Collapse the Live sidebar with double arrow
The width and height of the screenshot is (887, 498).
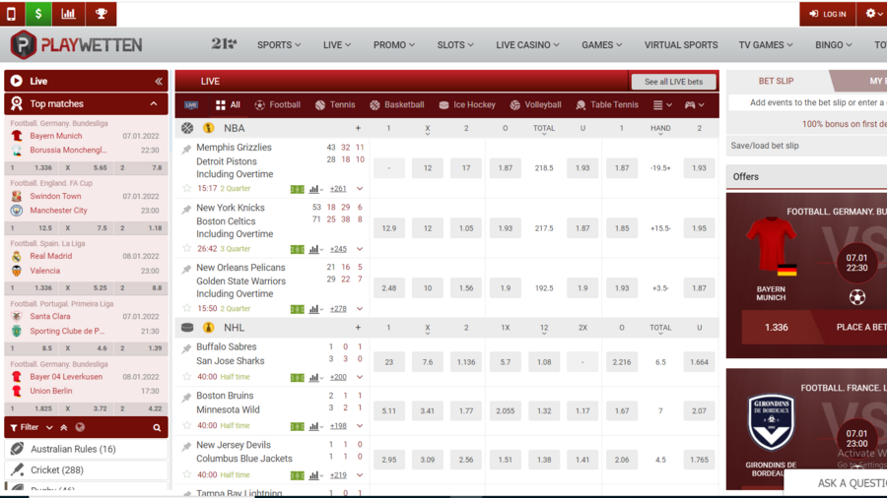159,82
